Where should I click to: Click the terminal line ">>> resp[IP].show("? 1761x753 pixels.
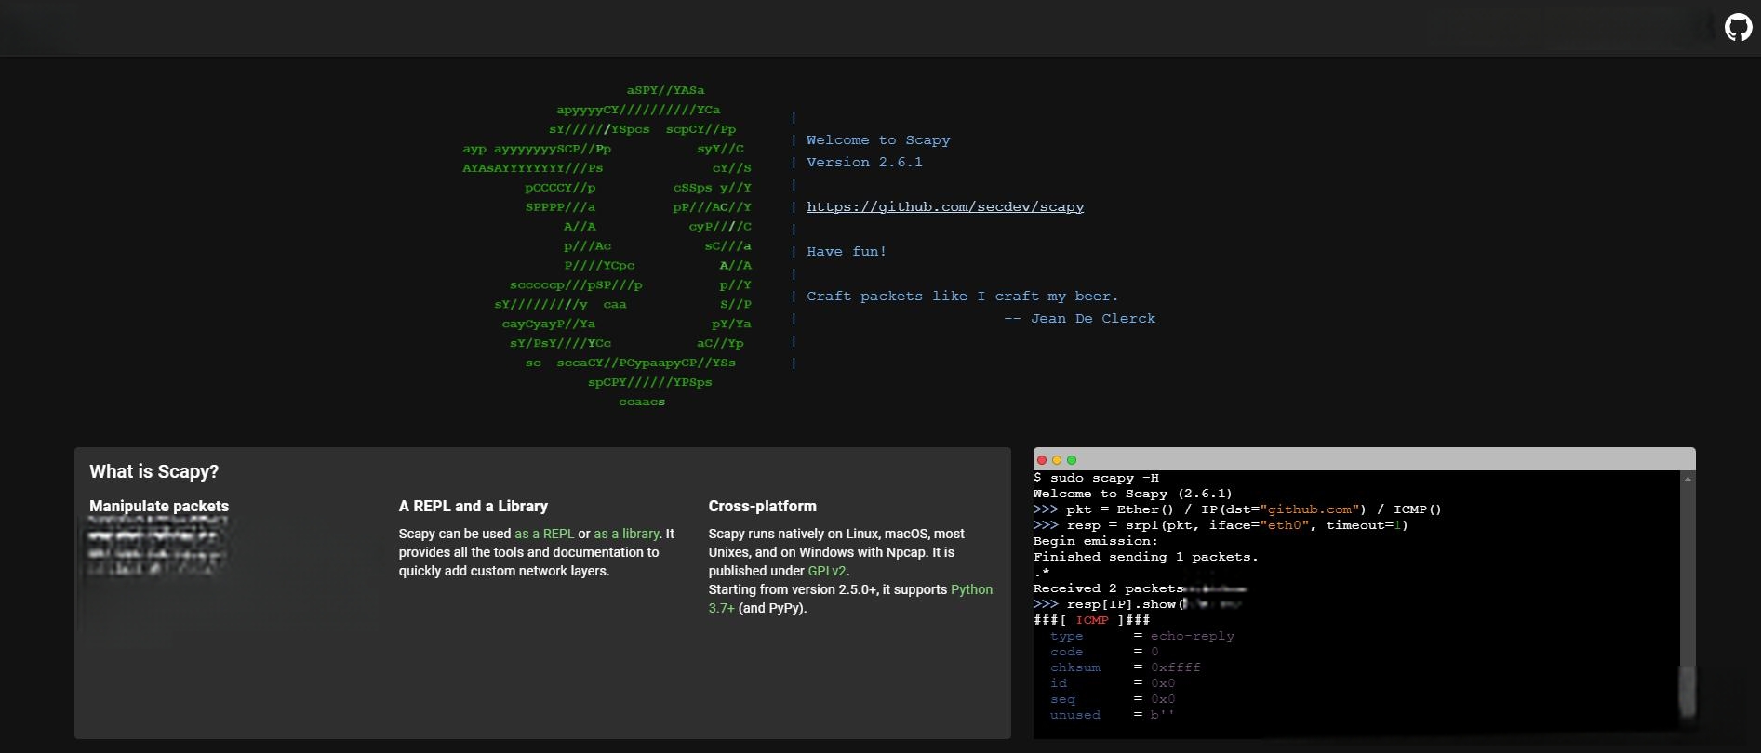(1109, 604)
